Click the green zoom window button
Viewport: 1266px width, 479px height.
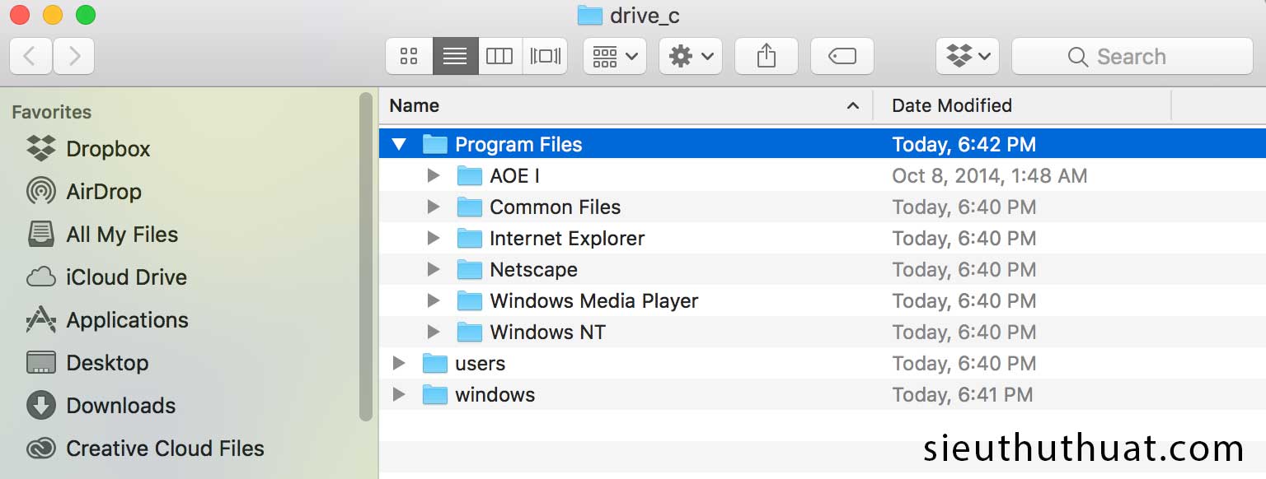tap(86, 15)
